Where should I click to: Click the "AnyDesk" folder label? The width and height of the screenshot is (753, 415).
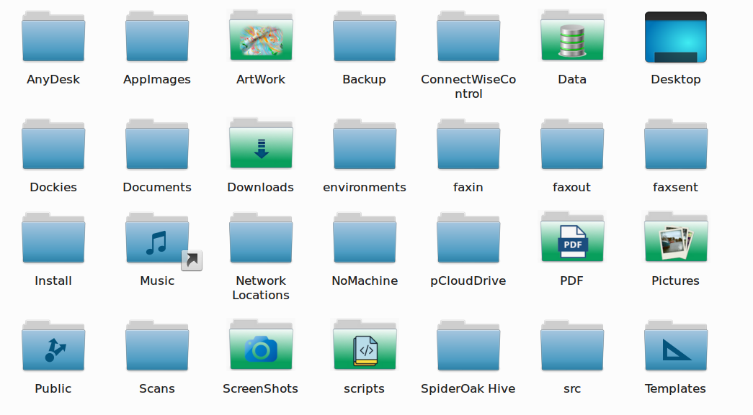(53, 80)
